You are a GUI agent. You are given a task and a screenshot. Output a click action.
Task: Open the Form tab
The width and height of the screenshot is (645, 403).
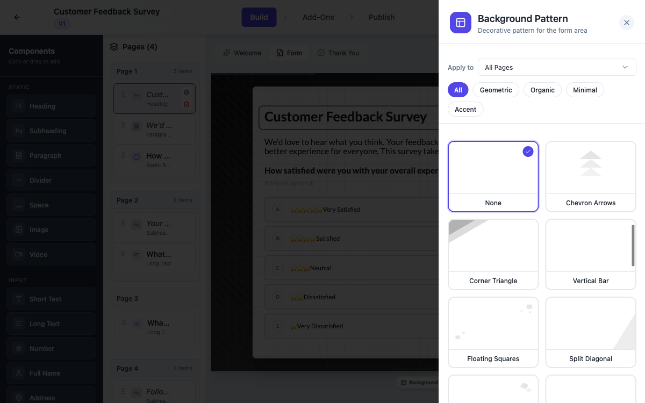pos(290,53)
